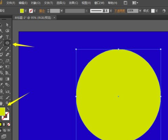
Task: Open the opacity 100% dropdown arrow
Action: click(x=140, y=11)
